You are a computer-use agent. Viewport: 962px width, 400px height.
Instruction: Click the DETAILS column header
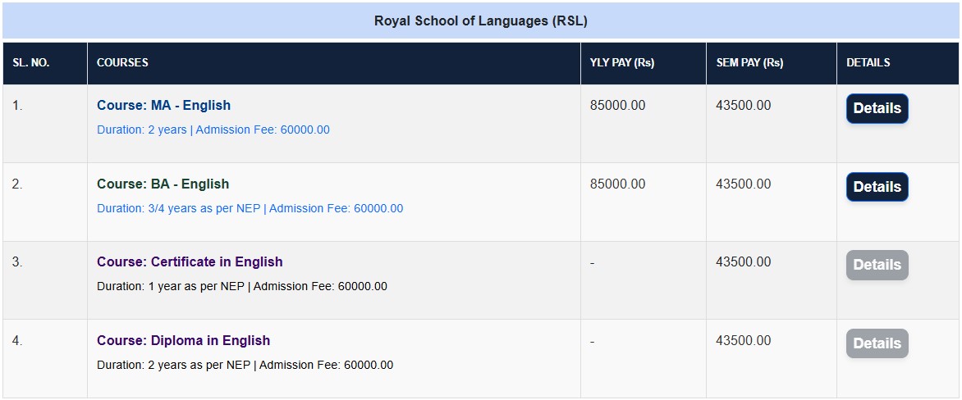[x=868, y=63]
